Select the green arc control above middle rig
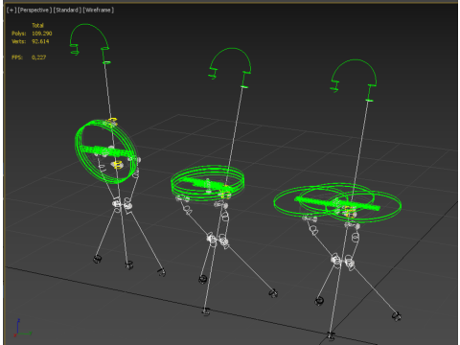Viewport: 460px width, 345px height. click(x=230, y=68)
